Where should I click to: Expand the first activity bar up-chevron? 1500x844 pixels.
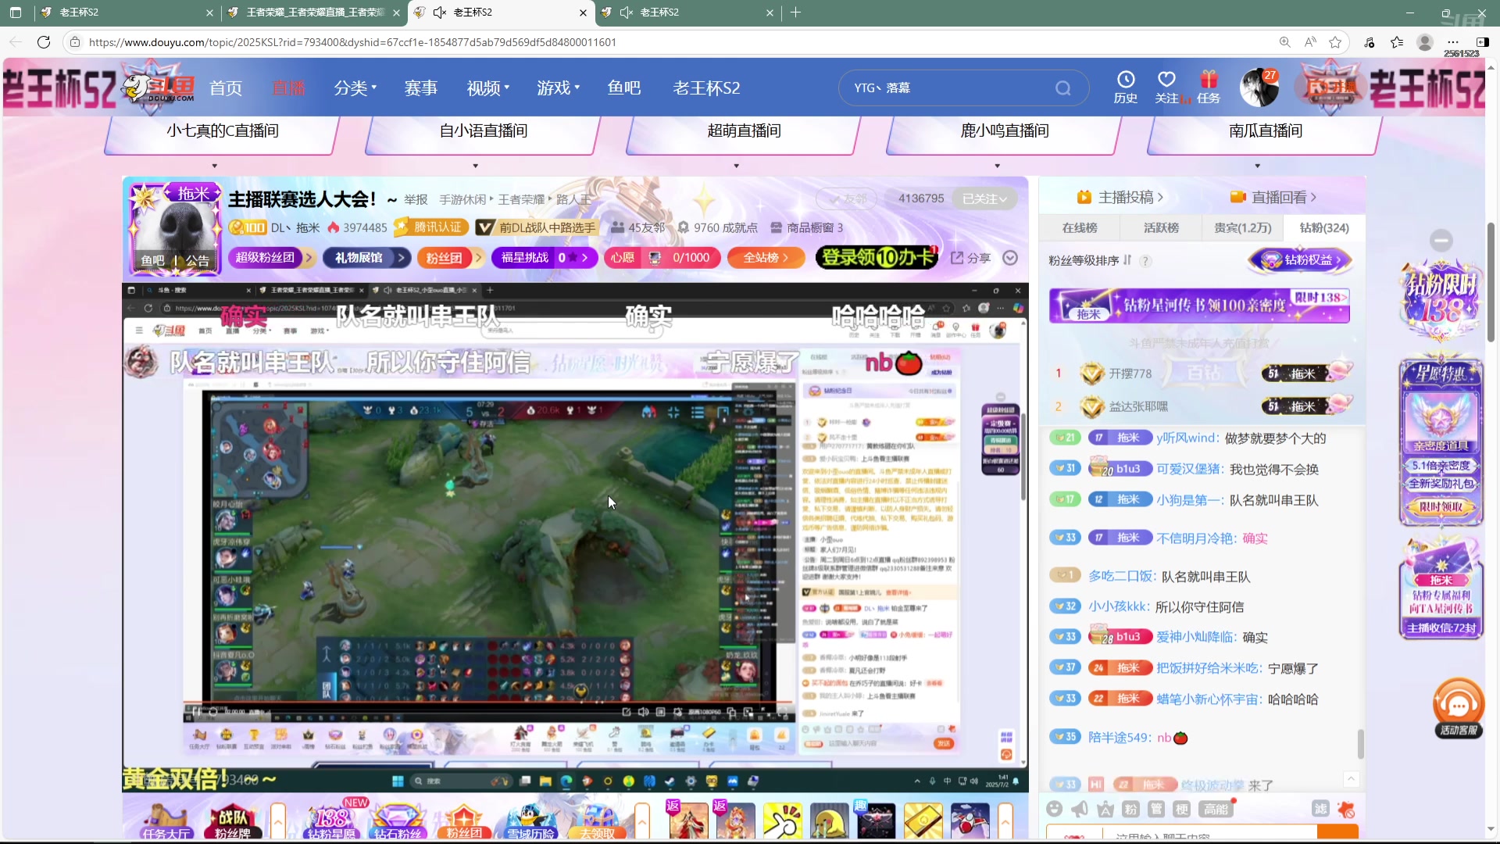278,821
